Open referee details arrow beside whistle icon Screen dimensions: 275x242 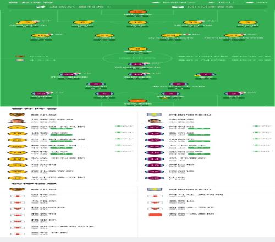pyautogui.click(x=109, y=7)
